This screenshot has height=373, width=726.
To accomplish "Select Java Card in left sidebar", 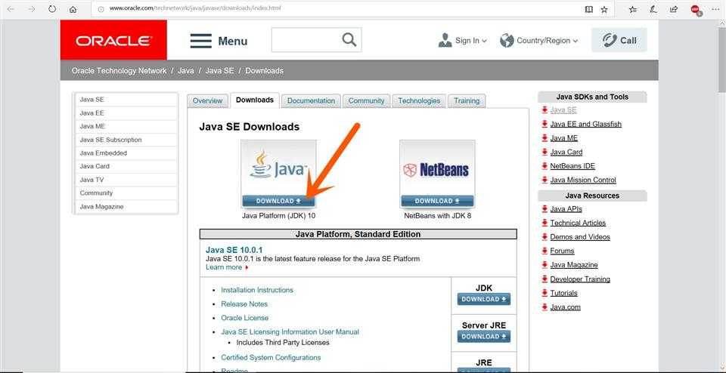I will click(x=126, y=166).
